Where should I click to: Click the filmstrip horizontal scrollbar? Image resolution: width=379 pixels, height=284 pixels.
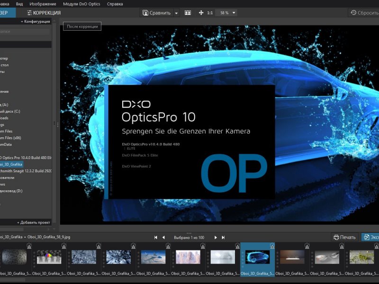13,280
